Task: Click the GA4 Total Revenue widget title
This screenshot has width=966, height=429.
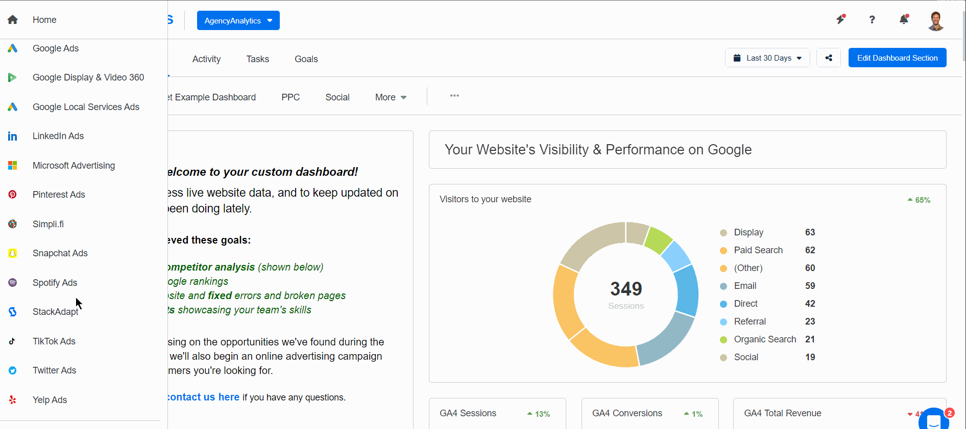Action: [783, 413]
